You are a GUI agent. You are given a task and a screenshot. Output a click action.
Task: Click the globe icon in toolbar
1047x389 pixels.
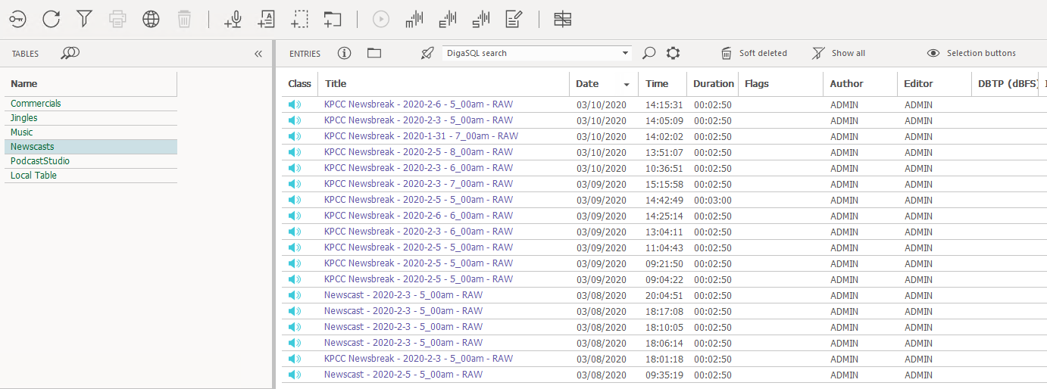pos(151,20)
